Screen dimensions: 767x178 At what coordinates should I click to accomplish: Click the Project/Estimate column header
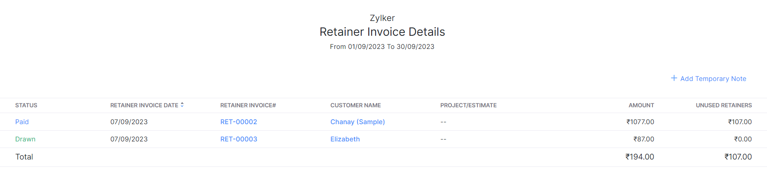[468, 106]
